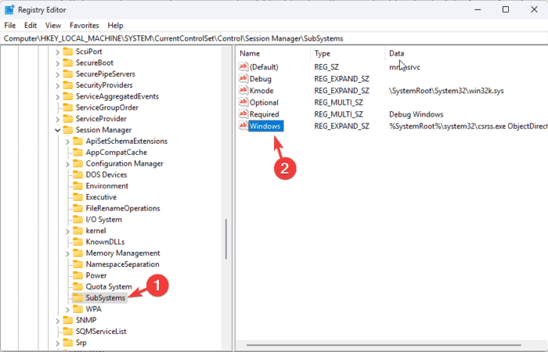Select the Required value name
The height and width of the screenshot is (352, 548).
coord(265,114)
